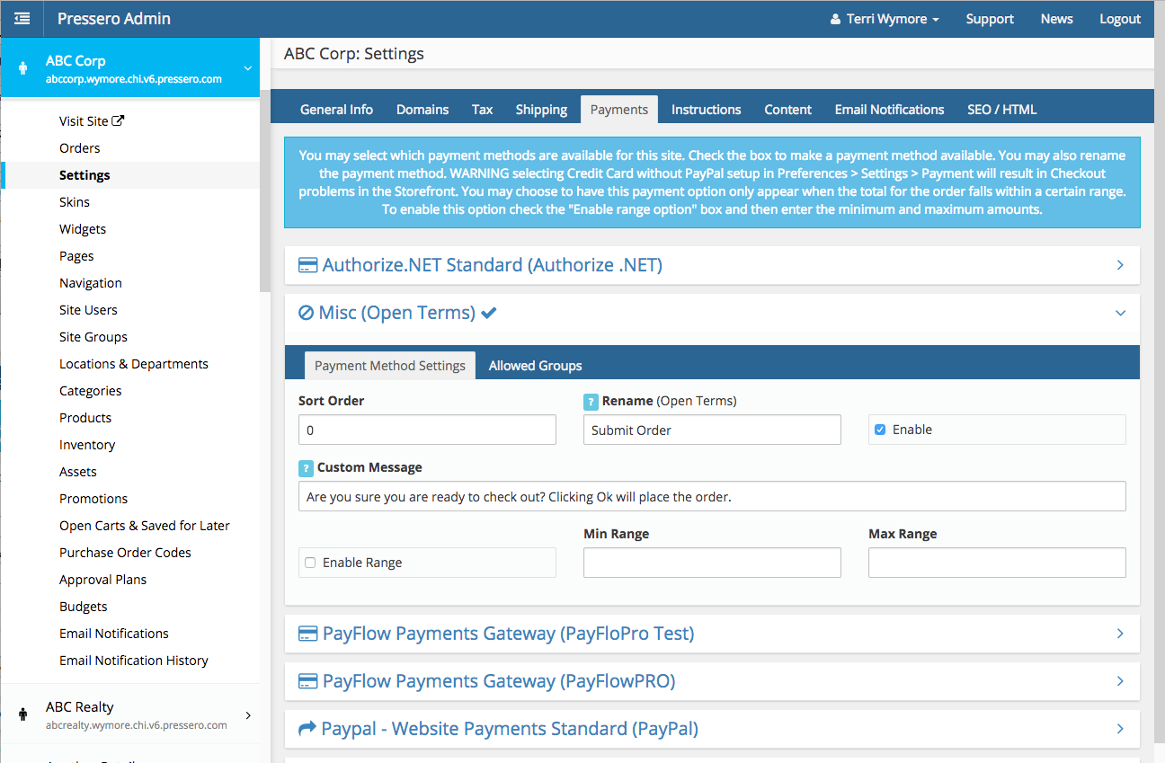The width and height of the screenshot is (1165, 763).
Task: Expand the Paypal Website Payments Standard chevron
Action: (1120, 728)
